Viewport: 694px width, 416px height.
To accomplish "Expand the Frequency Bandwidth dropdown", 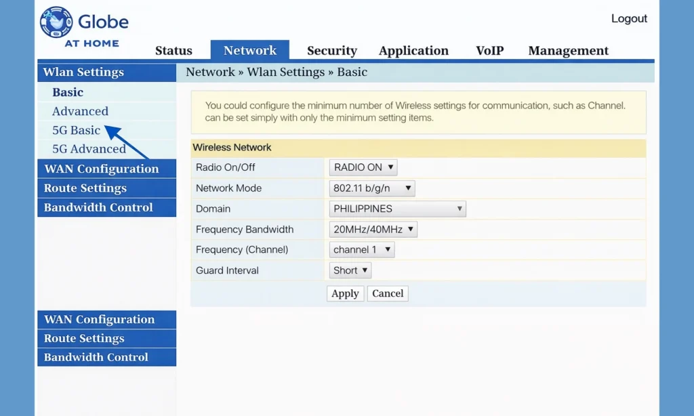I will point(373,230).
